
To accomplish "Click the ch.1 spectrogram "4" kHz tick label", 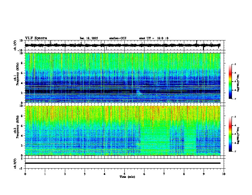I will (22, 83).
